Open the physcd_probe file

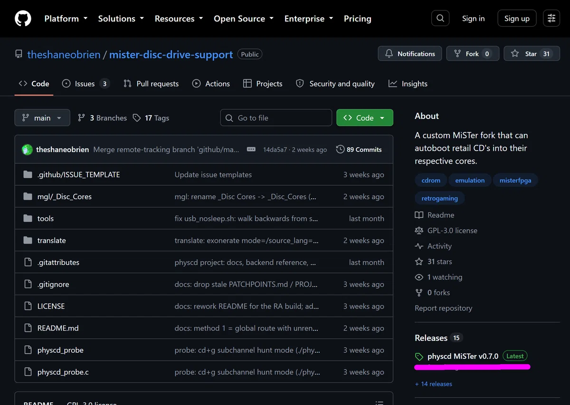click(x=60, y=349)
